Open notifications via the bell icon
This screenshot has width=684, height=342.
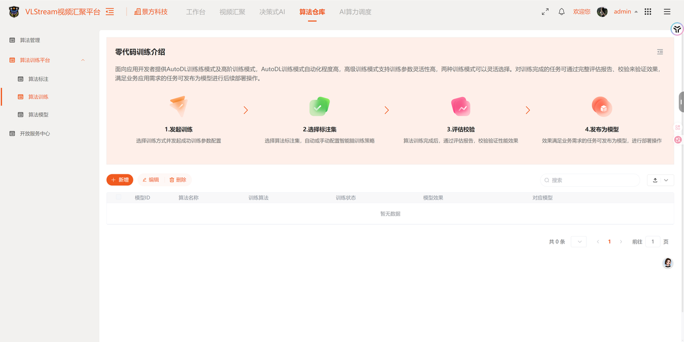click(561, 11)
